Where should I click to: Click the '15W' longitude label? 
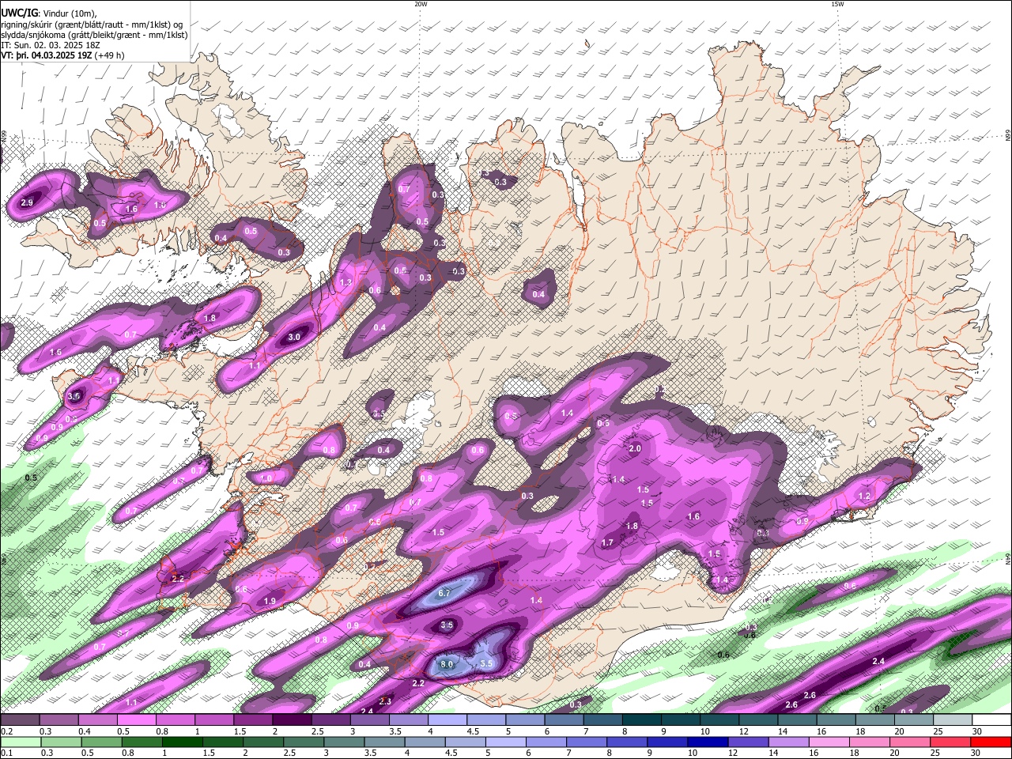click(837, 4)
